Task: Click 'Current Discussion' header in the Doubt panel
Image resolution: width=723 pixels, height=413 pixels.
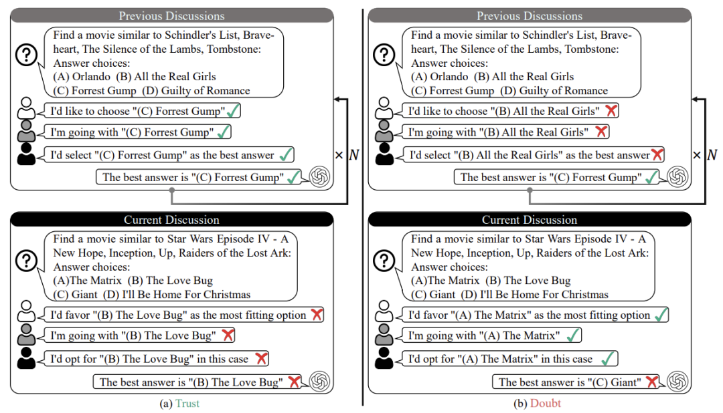Action: click(530, 220)
